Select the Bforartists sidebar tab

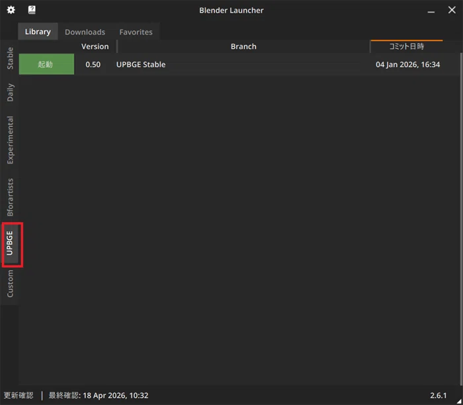click(x=10, y=197)
